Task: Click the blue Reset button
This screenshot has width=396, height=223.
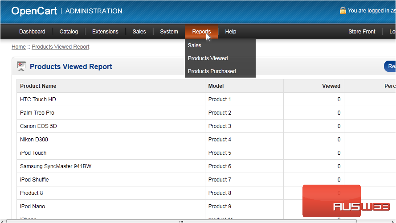Action: click(390, 66)
